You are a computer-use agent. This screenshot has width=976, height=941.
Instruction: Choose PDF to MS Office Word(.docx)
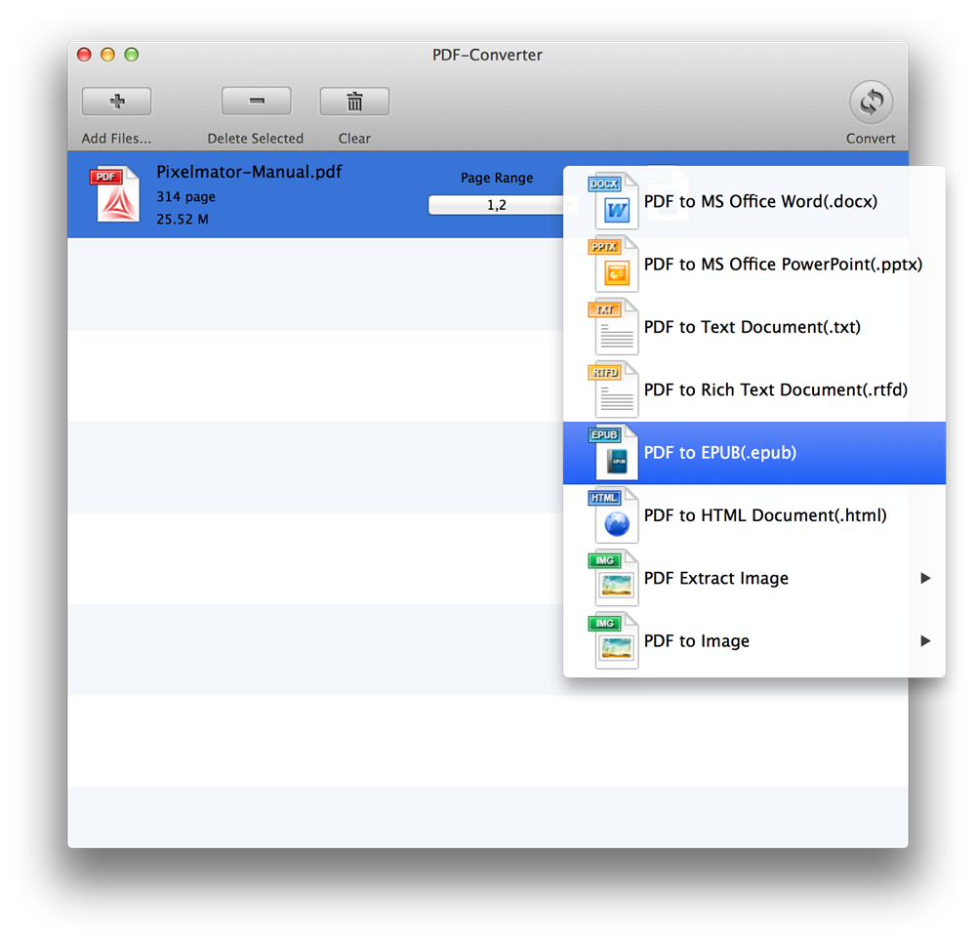pyautogui.click(x=760, y=202)
